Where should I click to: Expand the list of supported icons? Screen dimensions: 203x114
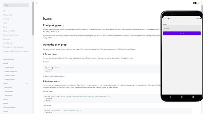pos(54,76)
